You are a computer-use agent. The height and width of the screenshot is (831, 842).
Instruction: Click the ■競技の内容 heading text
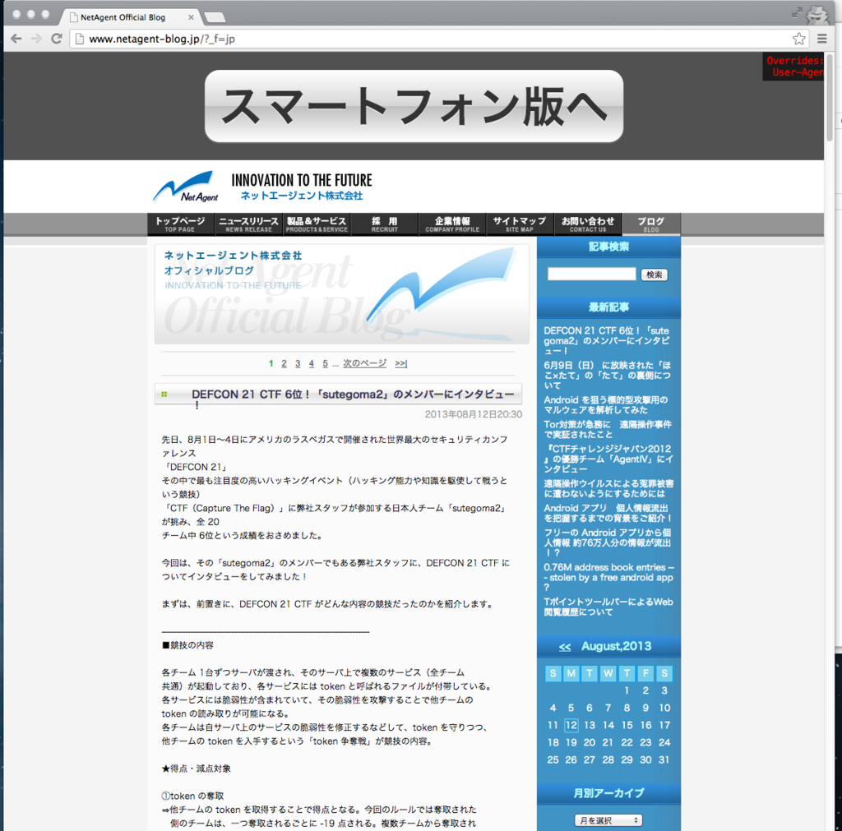click(187, 644)
